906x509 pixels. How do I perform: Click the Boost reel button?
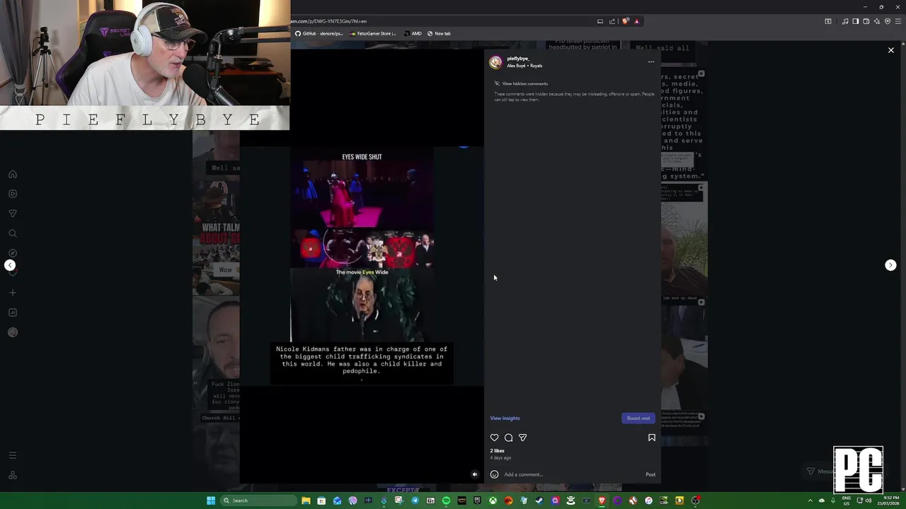pos(638,418)
